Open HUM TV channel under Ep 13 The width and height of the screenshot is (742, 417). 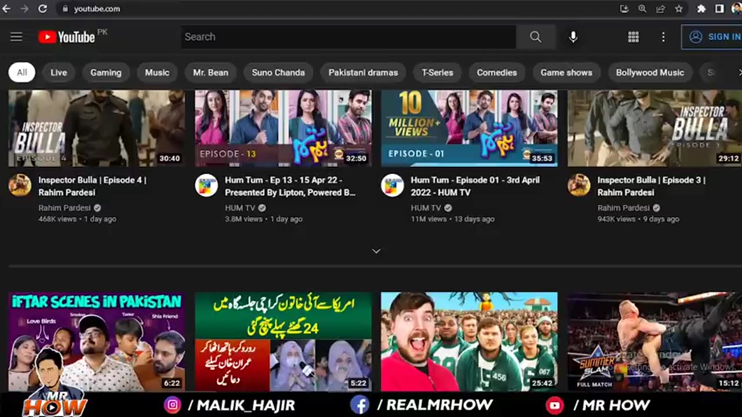[x=240, y=208]
